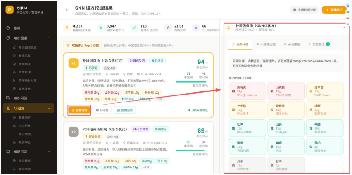Click the 知识问答 chat icon
Image resolution: width=352 pixels, height=175 pixels.
pyautogui.click(x=8, y=98)
